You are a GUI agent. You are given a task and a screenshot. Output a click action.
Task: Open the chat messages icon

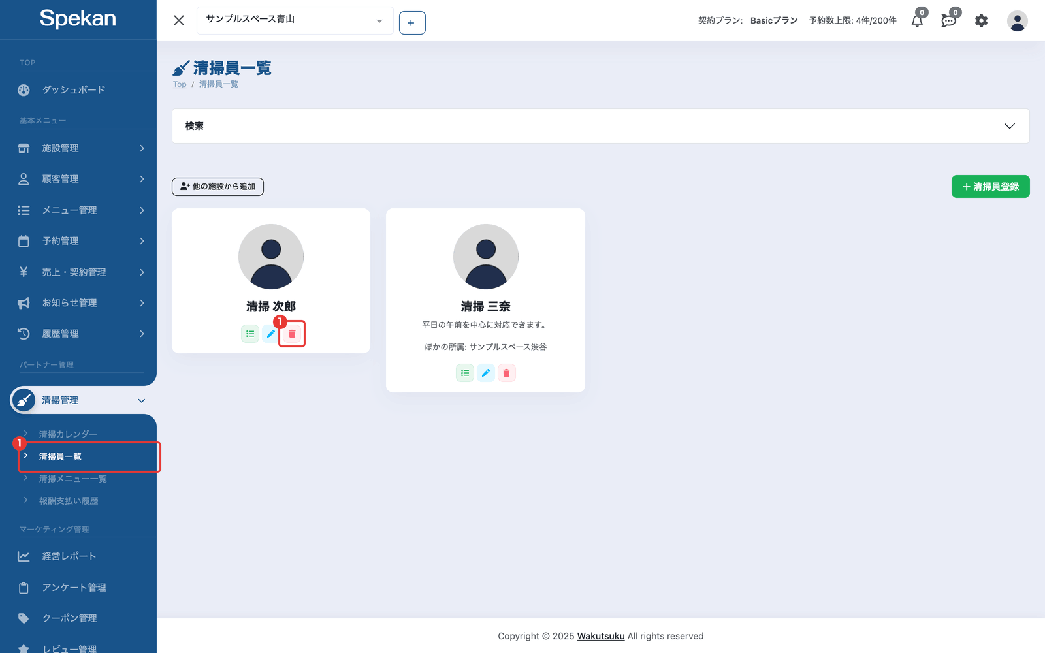click(x=948, y=21)
